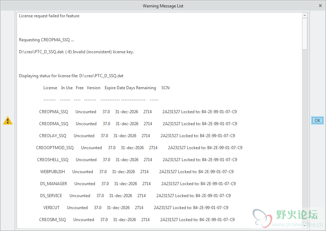The width and height of the screenshot is (326, 231).
Task: Click the 'License' column header
Action: tap(50, 88)
